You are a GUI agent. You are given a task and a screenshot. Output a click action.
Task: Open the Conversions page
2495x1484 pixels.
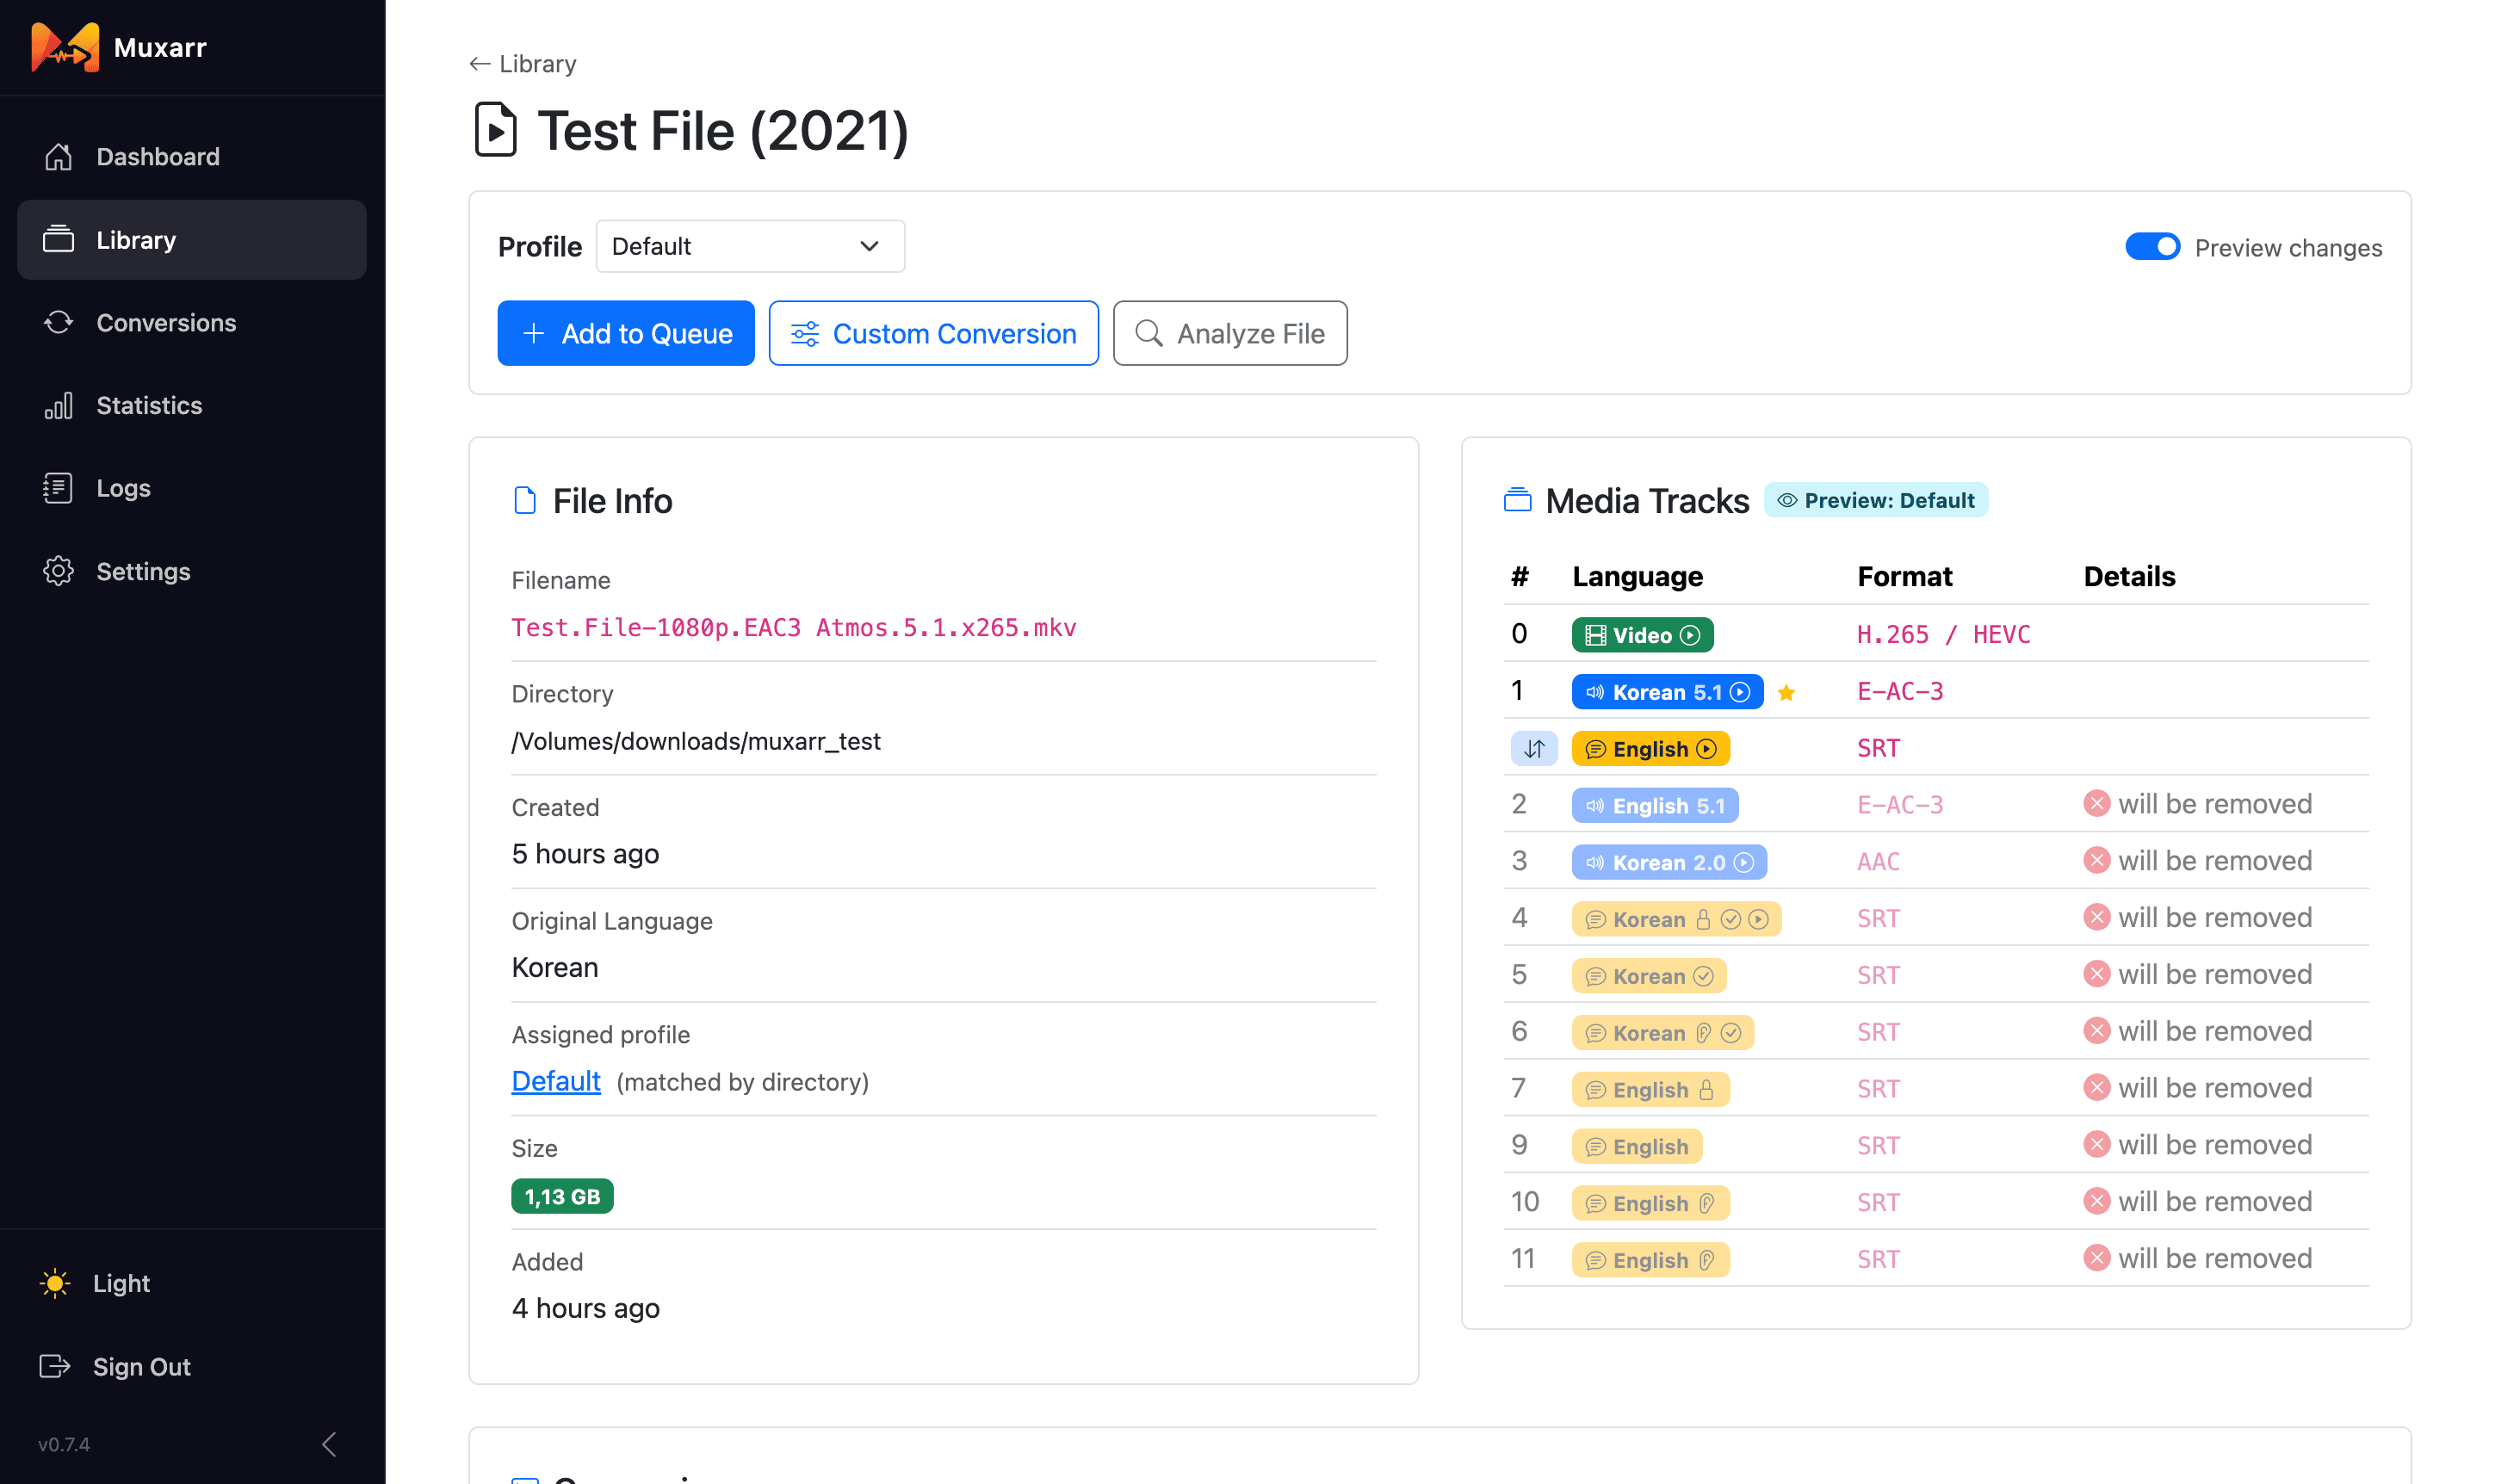click(x=192, y=323)
